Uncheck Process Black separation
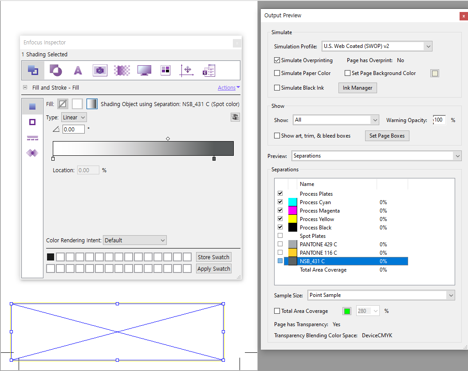Image resolution: width=468 pixels, height=371 pixels. (280, 227)
